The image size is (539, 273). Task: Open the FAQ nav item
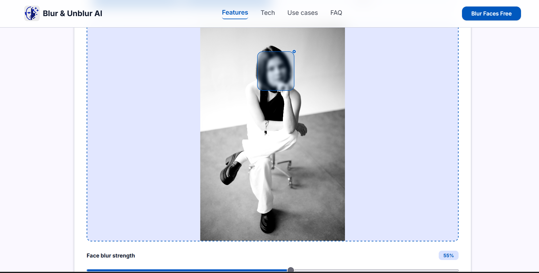[336, 13]
